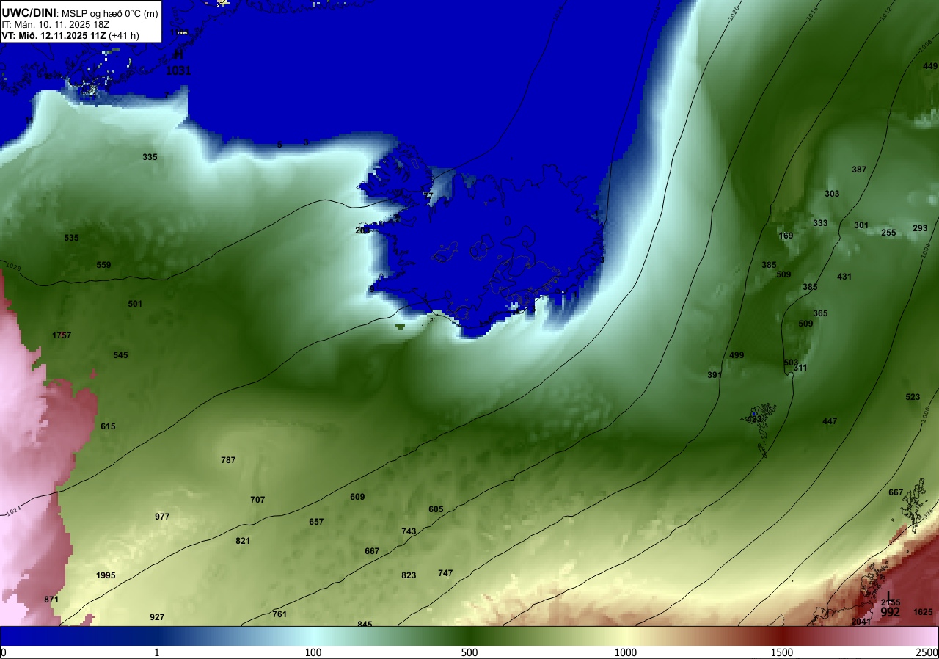This screenshot has height=659, width=939.
Task: Click the map value 787
Action: click(228, 460)
